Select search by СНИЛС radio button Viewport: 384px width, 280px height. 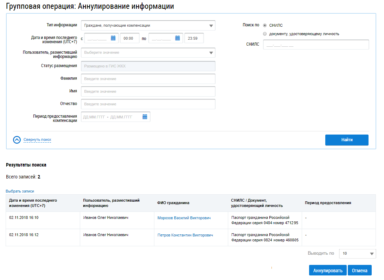coord(265,25)
